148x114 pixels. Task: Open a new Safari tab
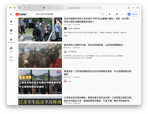133,8
